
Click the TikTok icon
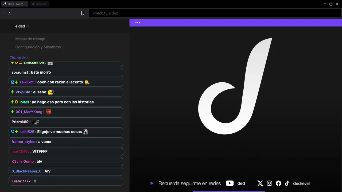(287, 183)
